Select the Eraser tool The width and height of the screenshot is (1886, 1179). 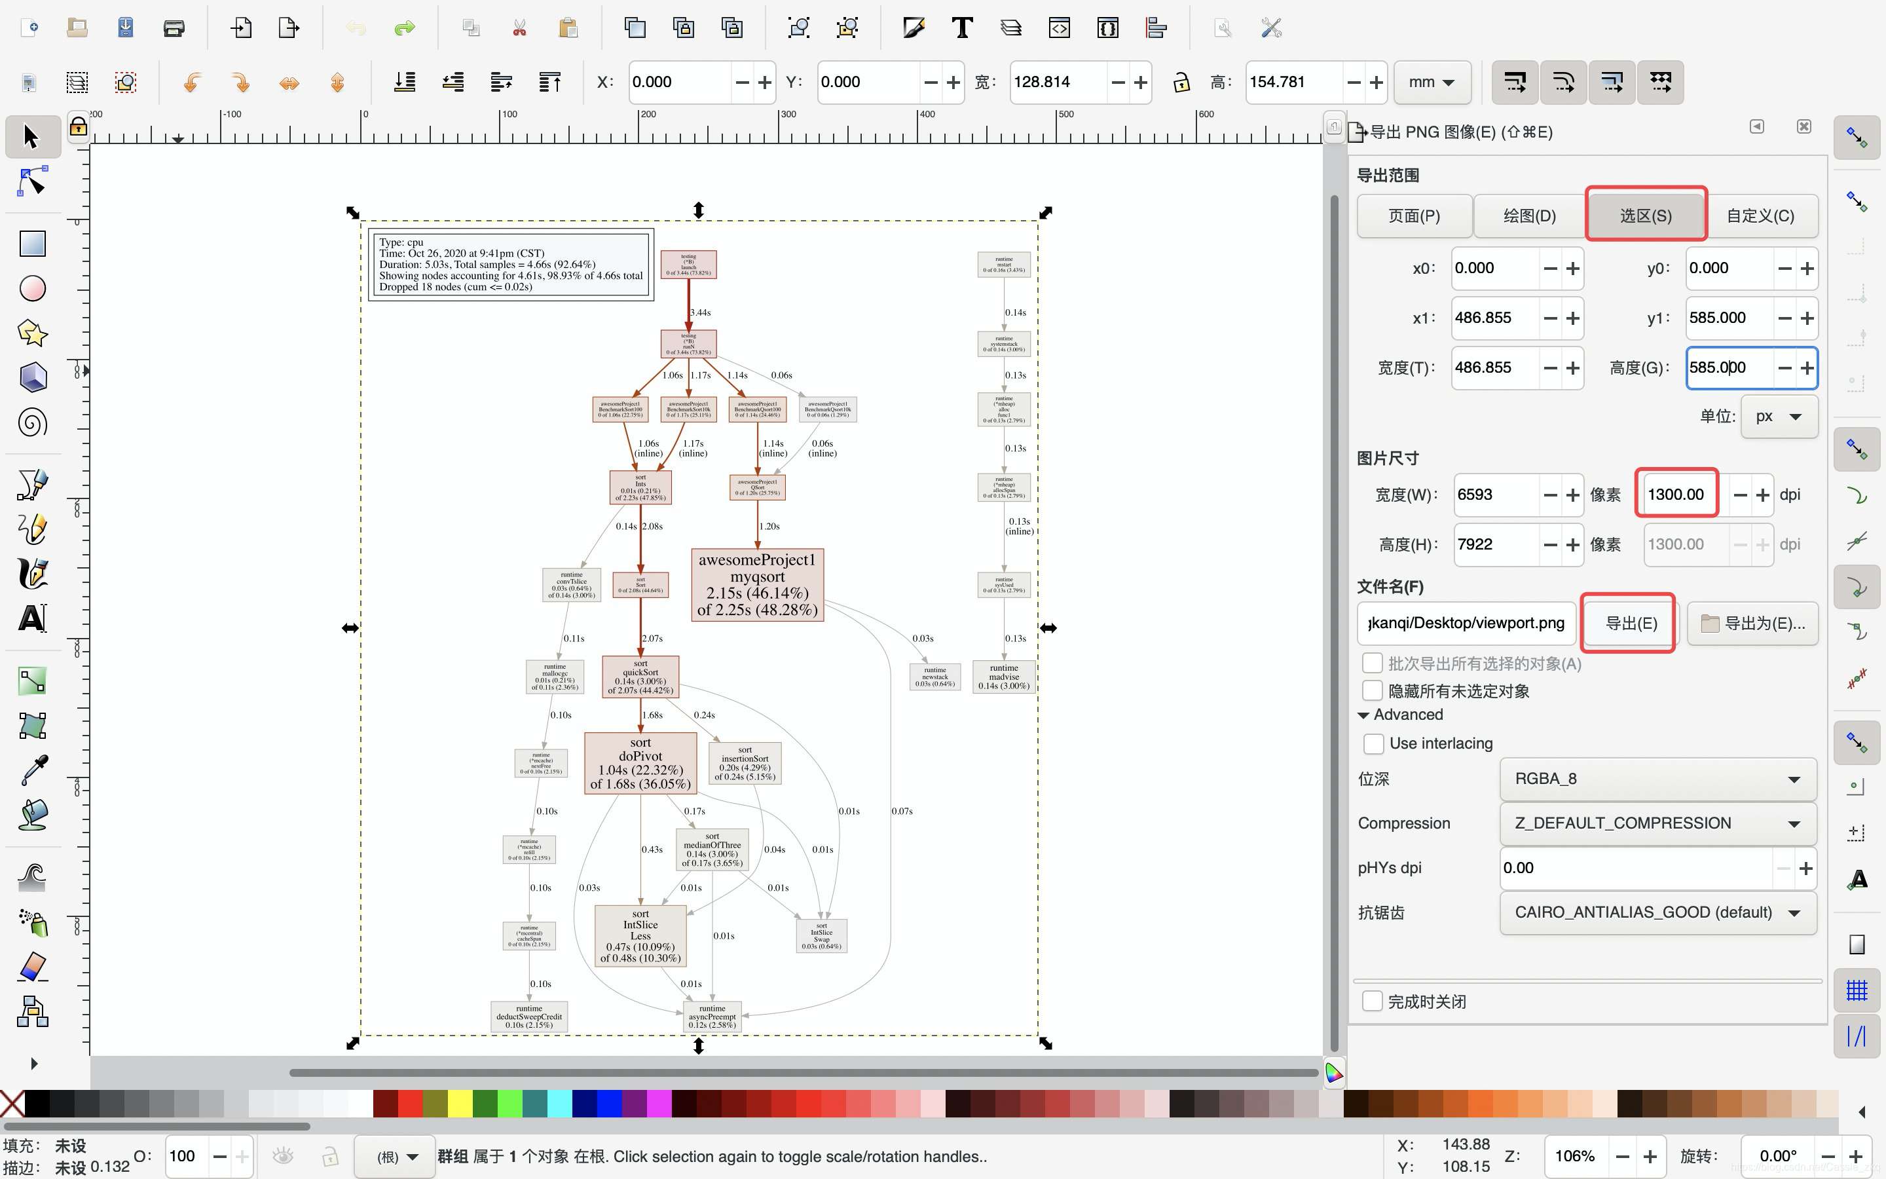(x=32, y=967)
